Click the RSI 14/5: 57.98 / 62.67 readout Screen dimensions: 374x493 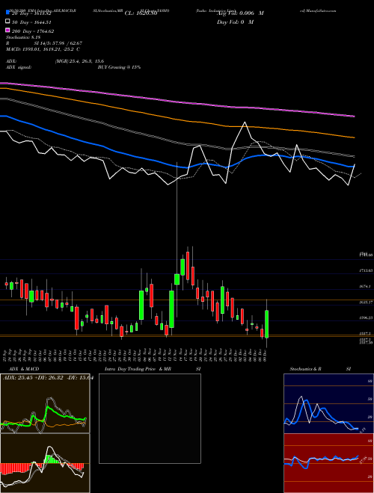coord(58,43)
